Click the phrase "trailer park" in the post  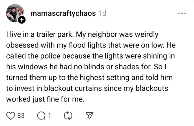point(54,35)
